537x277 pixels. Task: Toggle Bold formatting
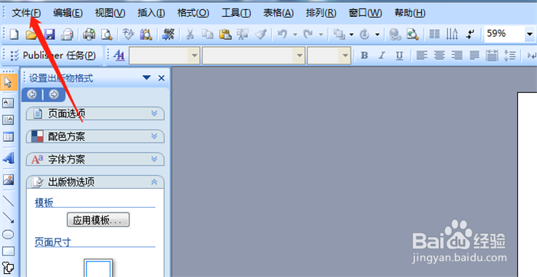click(364, 55)
